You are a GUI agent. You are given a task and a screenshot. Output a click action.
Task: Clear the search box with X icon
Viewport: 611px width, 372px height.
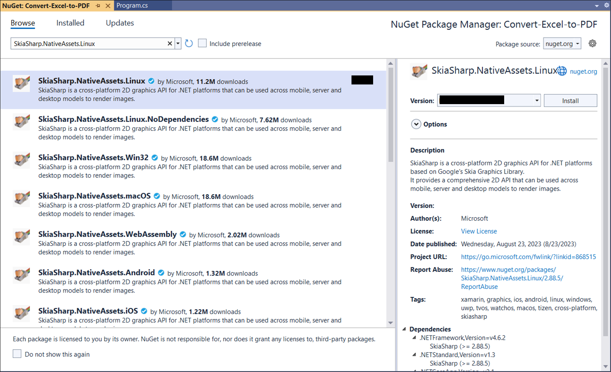coord(170,44)
